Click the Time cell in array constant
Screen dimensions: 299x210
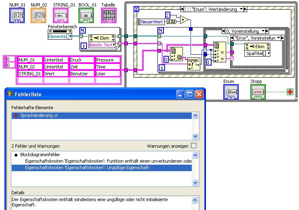click(108, 67)
